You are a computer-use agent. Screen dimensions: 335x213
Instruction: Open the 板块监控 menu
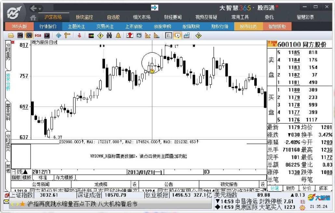(84, 17)
